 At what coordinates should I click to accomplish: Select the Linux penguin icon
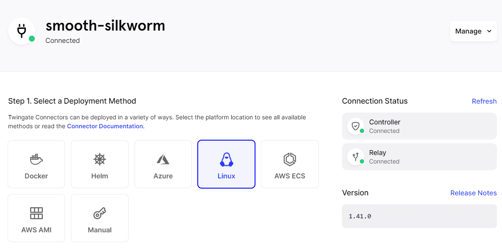[226, 159]
